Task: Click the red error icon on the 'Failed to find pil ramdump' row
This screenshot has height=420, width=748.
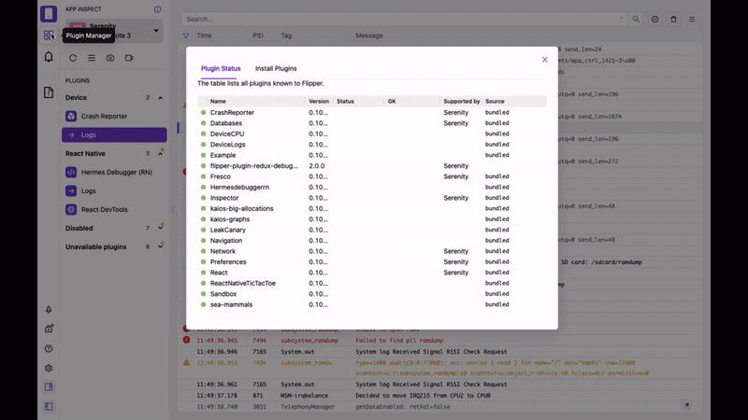Action: coord(186,340)
